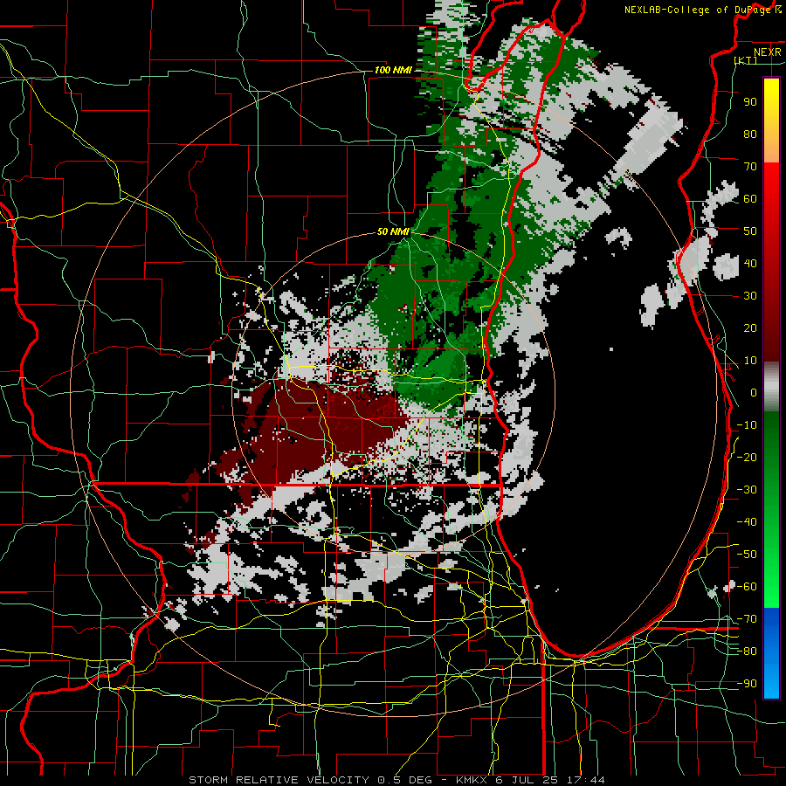Click the positive "10" scale value

(750, 361)
